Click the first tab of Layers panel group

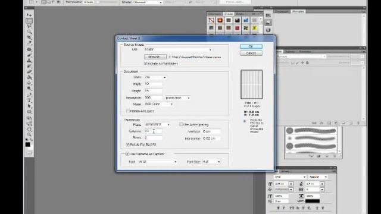(x=279, y=52)
